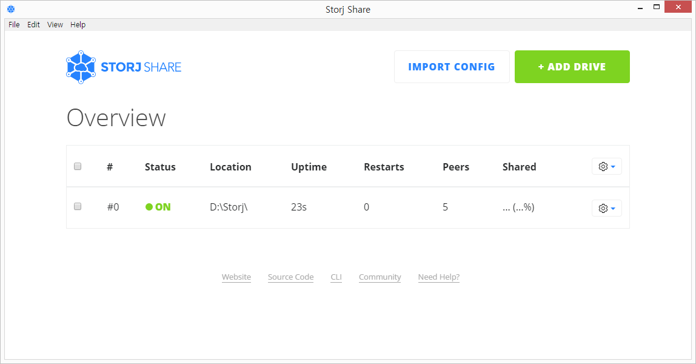Toggle the select-all checkbox in header
Screen dimensions: 696x364
(x=78, y=166)
